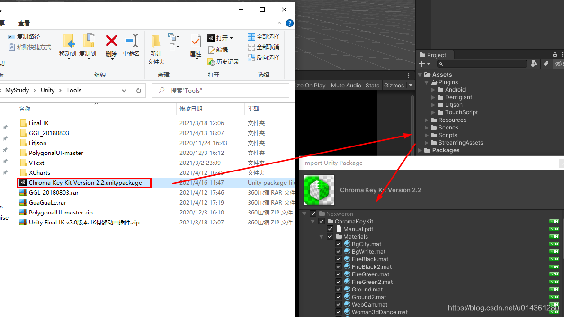Screen dimensions: 564x317
Task: Click the three-dot menu in Unity Game view
Action: tap(409, 76)
